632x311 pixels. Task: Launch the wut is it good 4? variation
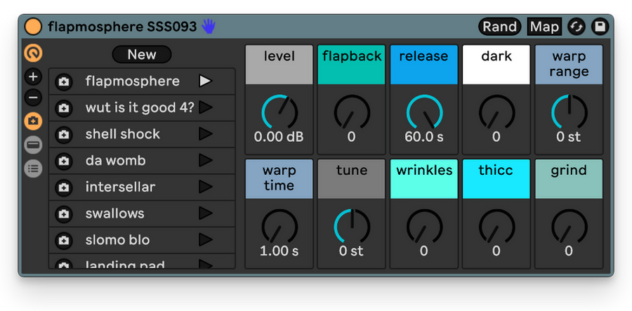click(x=206, y=107)
